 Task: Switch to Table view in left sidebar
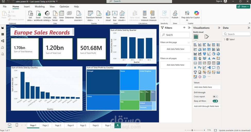pos(3,34)
